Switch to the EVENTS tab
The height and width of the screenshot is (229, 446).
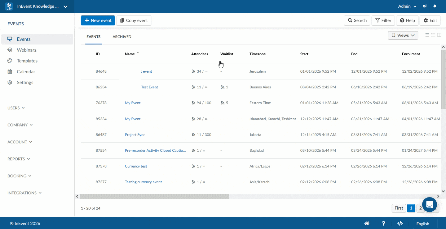(x=94, y=37)
